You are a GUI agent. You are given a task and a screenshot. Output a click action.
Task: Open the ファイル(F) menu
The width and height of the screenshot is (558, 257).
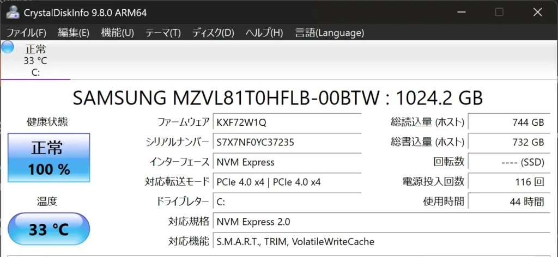pos(26,33)
